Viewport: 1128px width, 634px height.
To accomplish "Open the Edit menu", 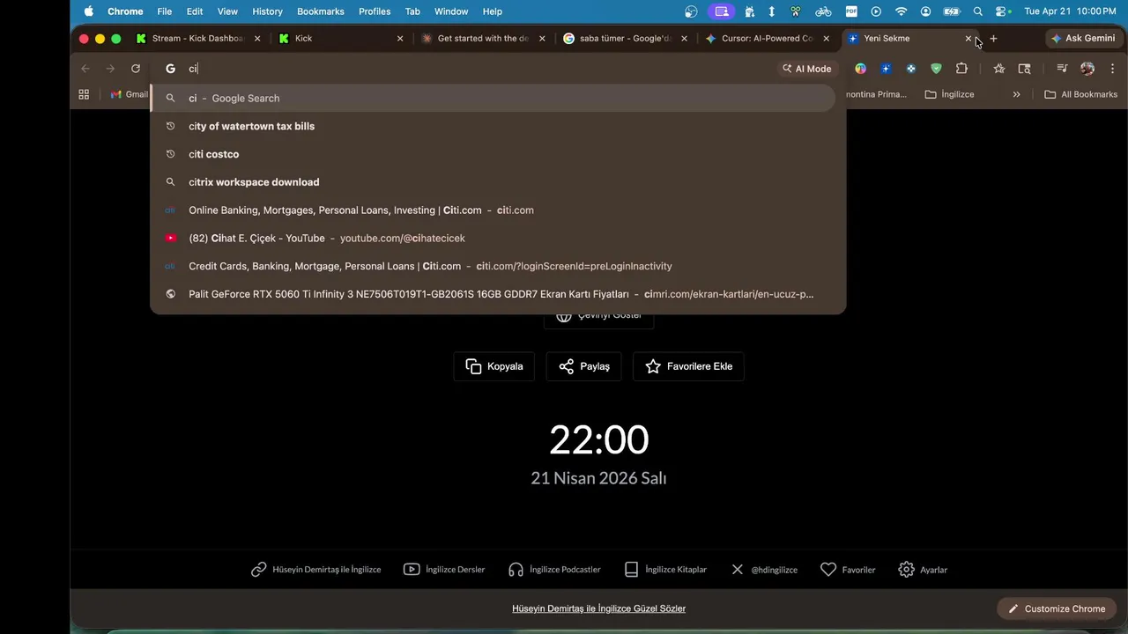I will (195, 11).
